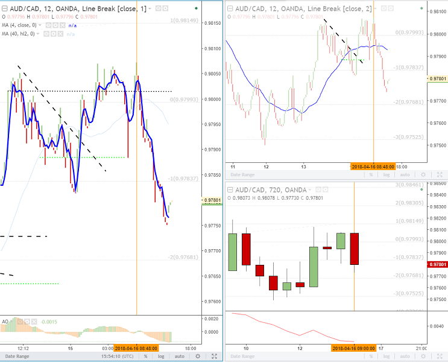Click the 15:54:10 (UTC) timezone clock
Screen dimensions: 448x362
[x=118, y=357]
